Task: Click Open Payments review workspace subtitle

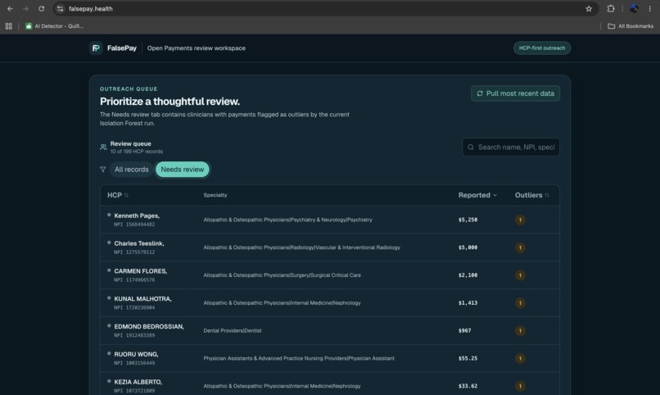Action: 197,48
